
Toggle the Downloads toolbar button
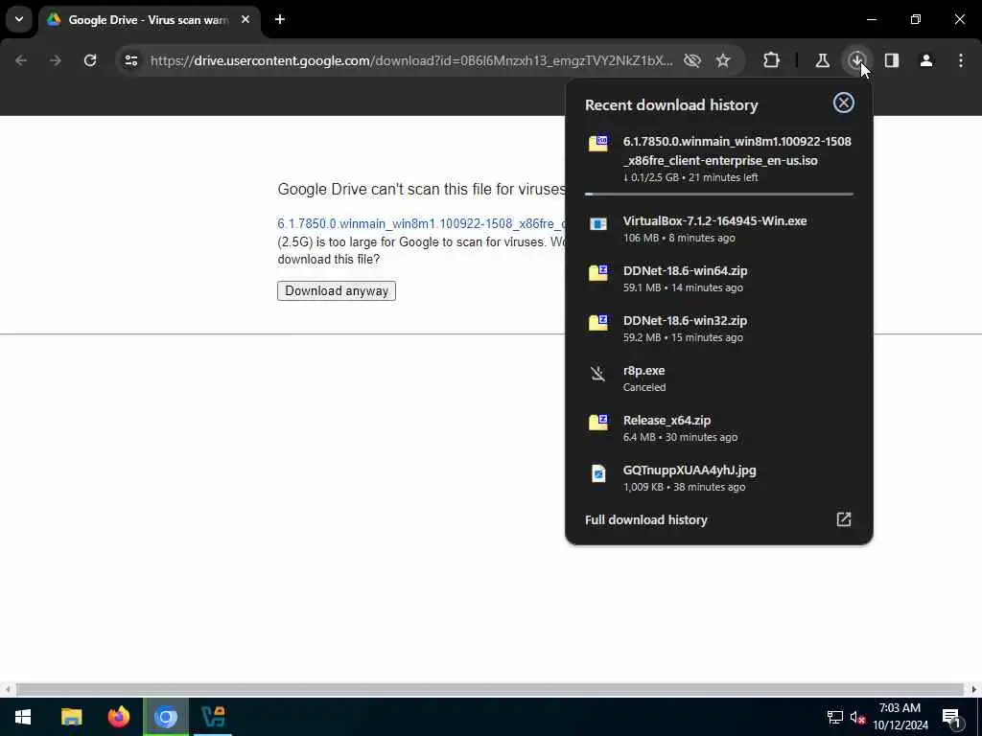(856, 60)
